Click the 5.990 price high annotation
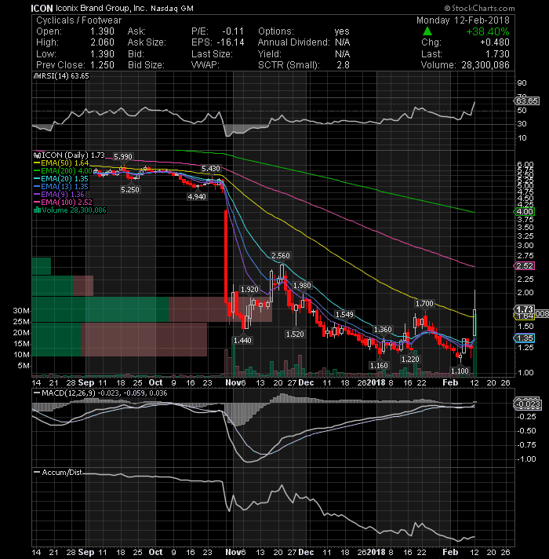Viewport: 549px width, 559px height. point(123,156)
